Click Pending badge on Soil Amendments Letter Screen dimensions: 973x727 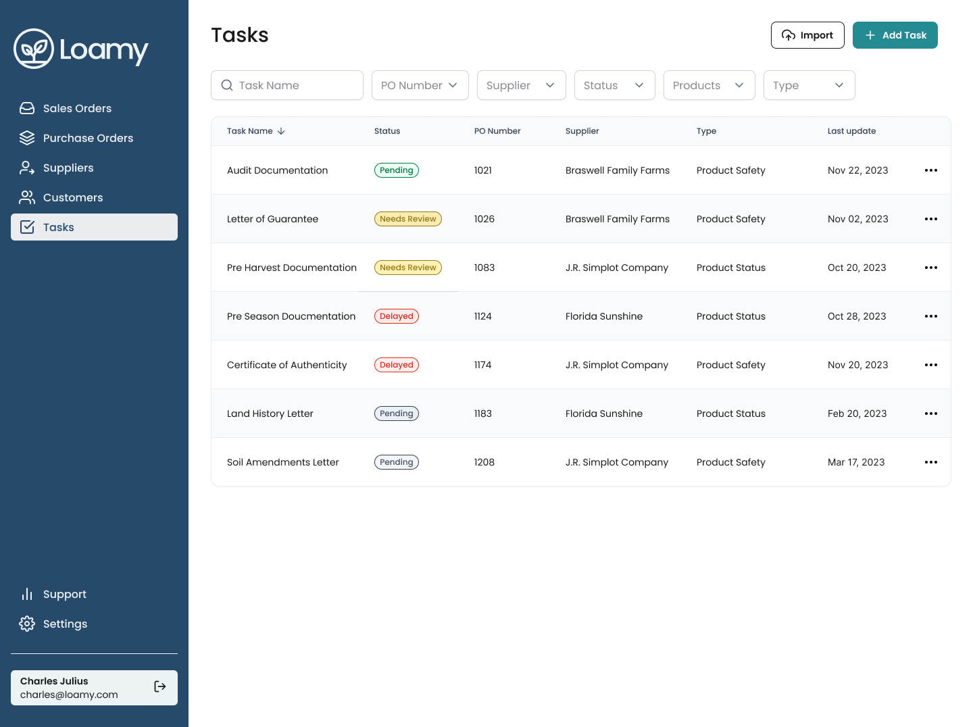[397, 462]
